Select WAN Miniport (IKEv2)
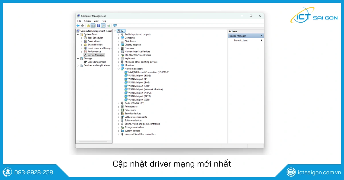 [x=139, y=76]
